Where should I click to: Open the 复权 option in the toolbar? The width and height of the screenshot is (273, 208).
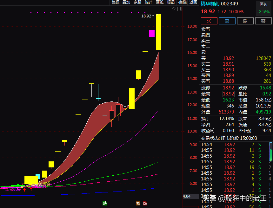[115, 2]
